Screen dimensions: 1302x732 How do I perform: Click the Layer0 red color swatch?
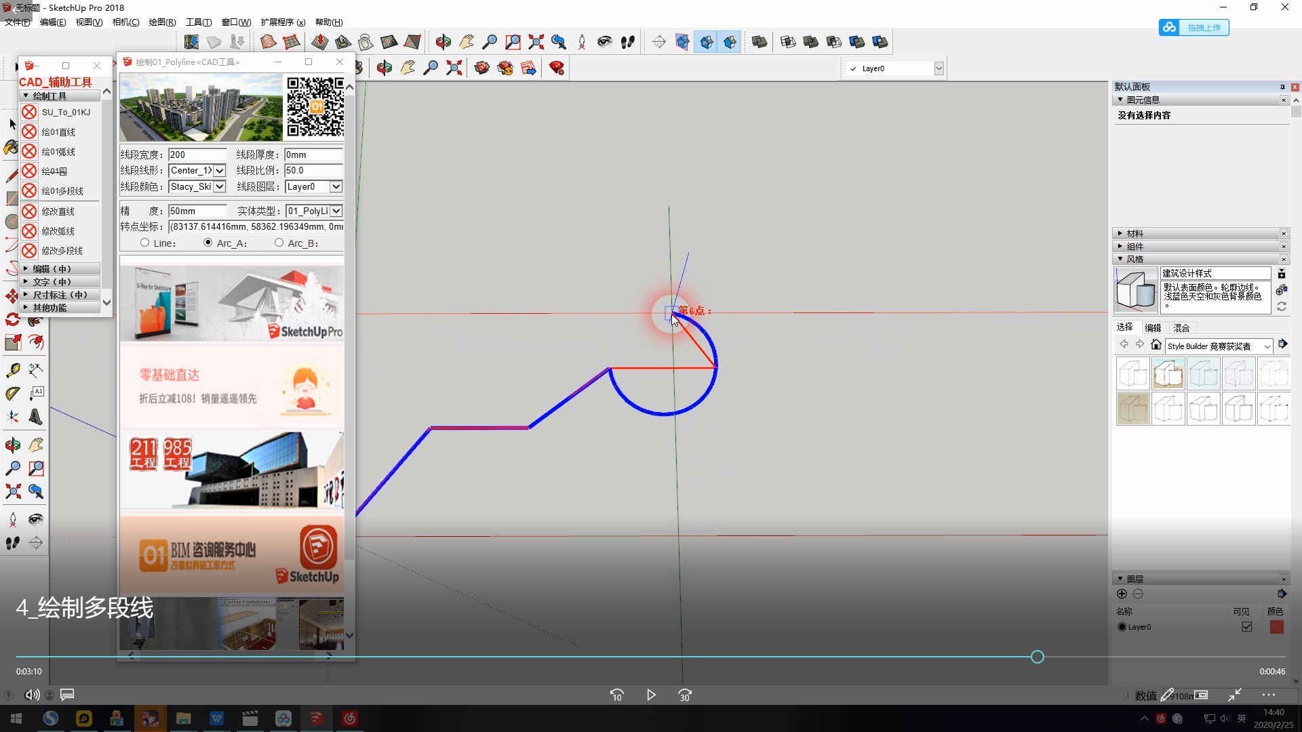tap(1276, 627)
